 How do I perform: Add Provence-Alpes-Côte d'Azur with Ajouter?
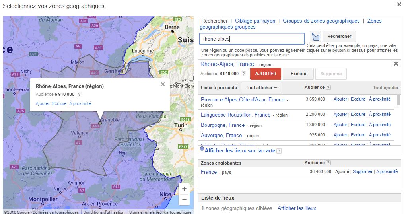point(340,99)
